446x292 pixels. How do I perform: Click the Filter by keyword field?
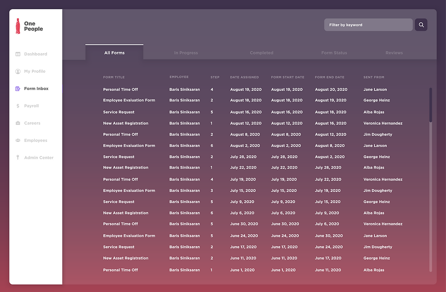[369, 25]
